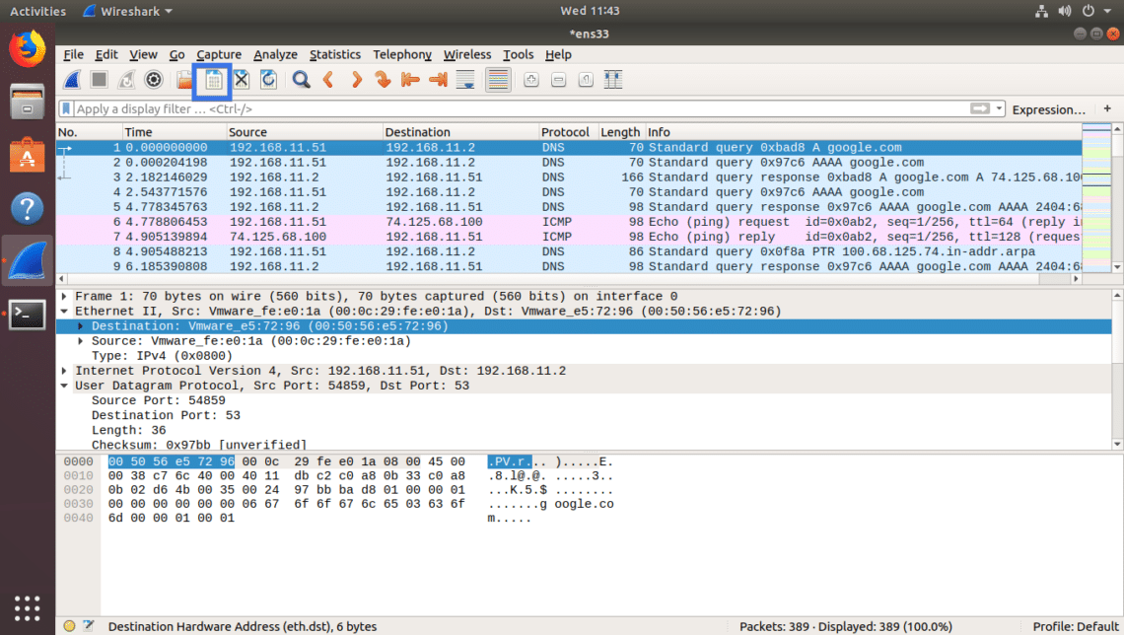1124x635 pixels.
Task: Launch Firefox from the dock
Action: pos(28,48)
